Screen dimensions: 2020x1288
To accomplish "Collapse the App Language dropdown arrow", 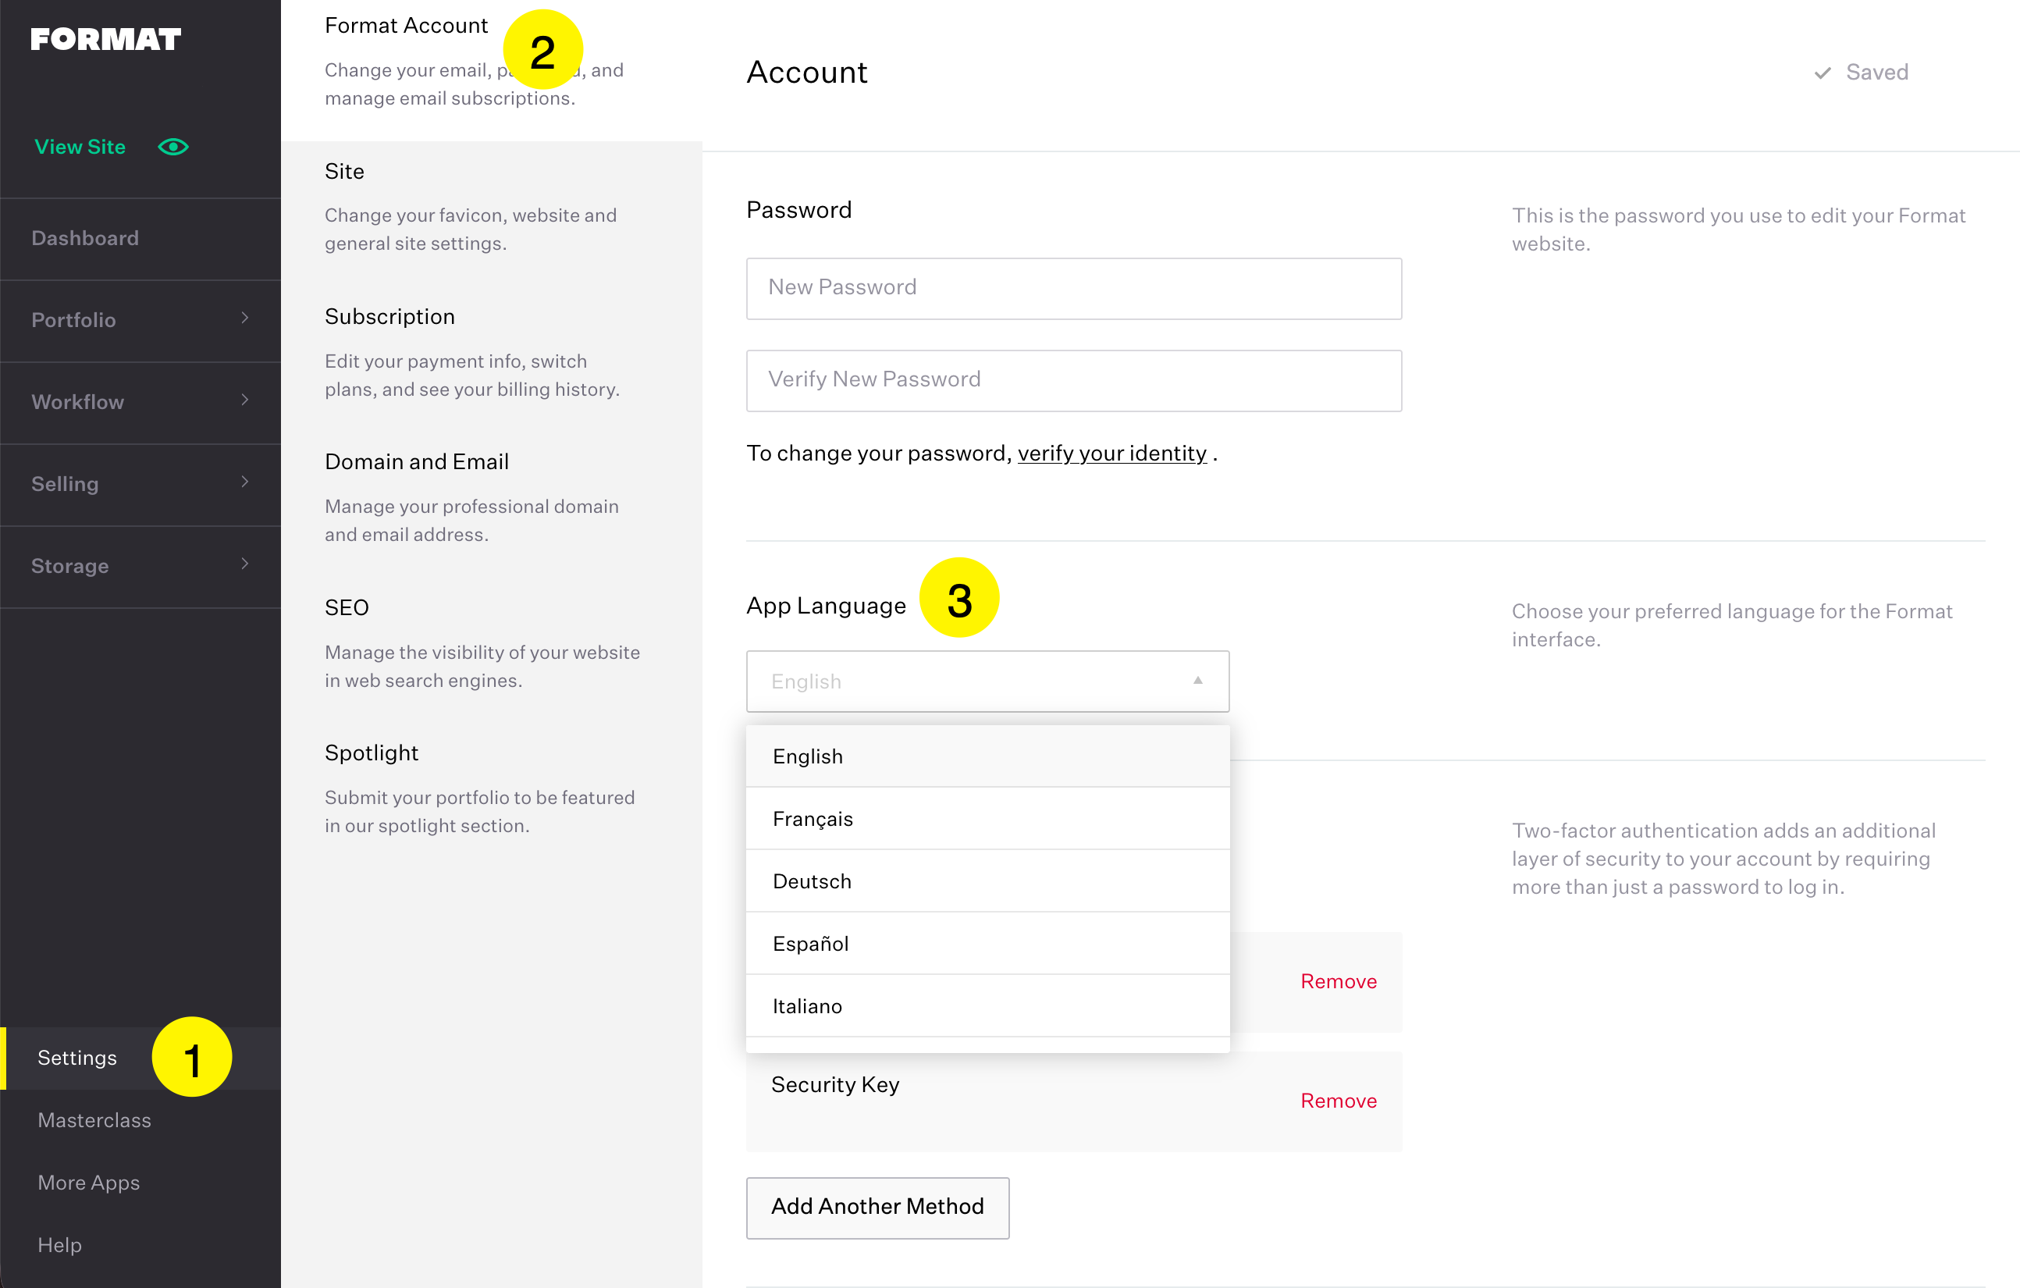I will pos(1197,681).
